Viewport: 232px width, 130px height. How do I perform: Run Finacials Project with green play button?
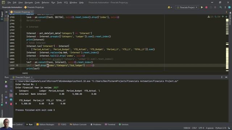point(202,7)
